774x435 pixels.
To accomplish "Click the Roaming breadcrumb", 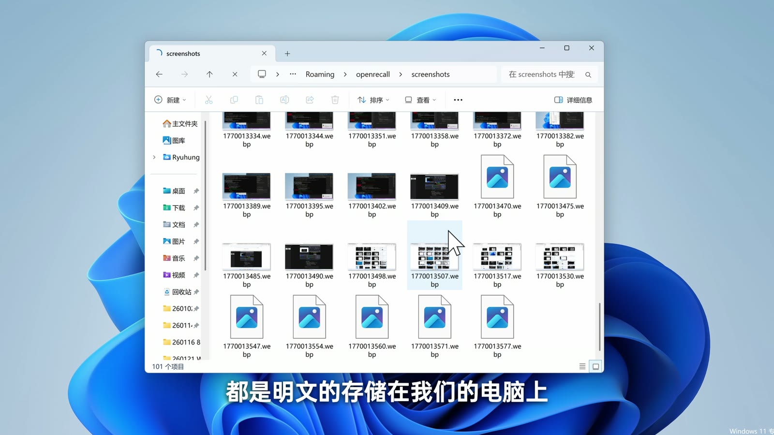I will [320, 74].
